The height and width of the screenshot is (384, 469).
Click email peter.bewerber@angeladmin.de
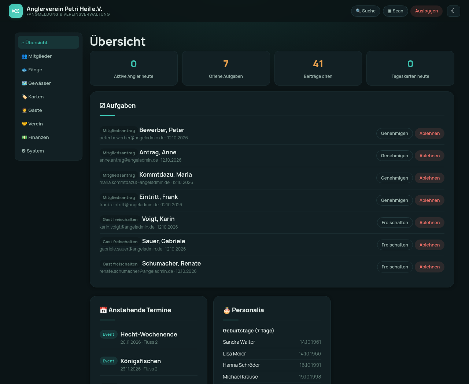(132, 138)
